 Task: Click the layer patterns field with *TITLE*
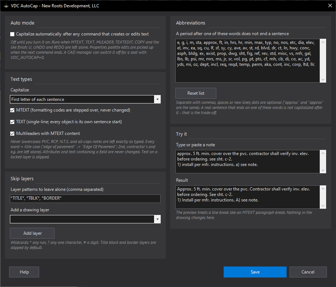pos(85,199)
